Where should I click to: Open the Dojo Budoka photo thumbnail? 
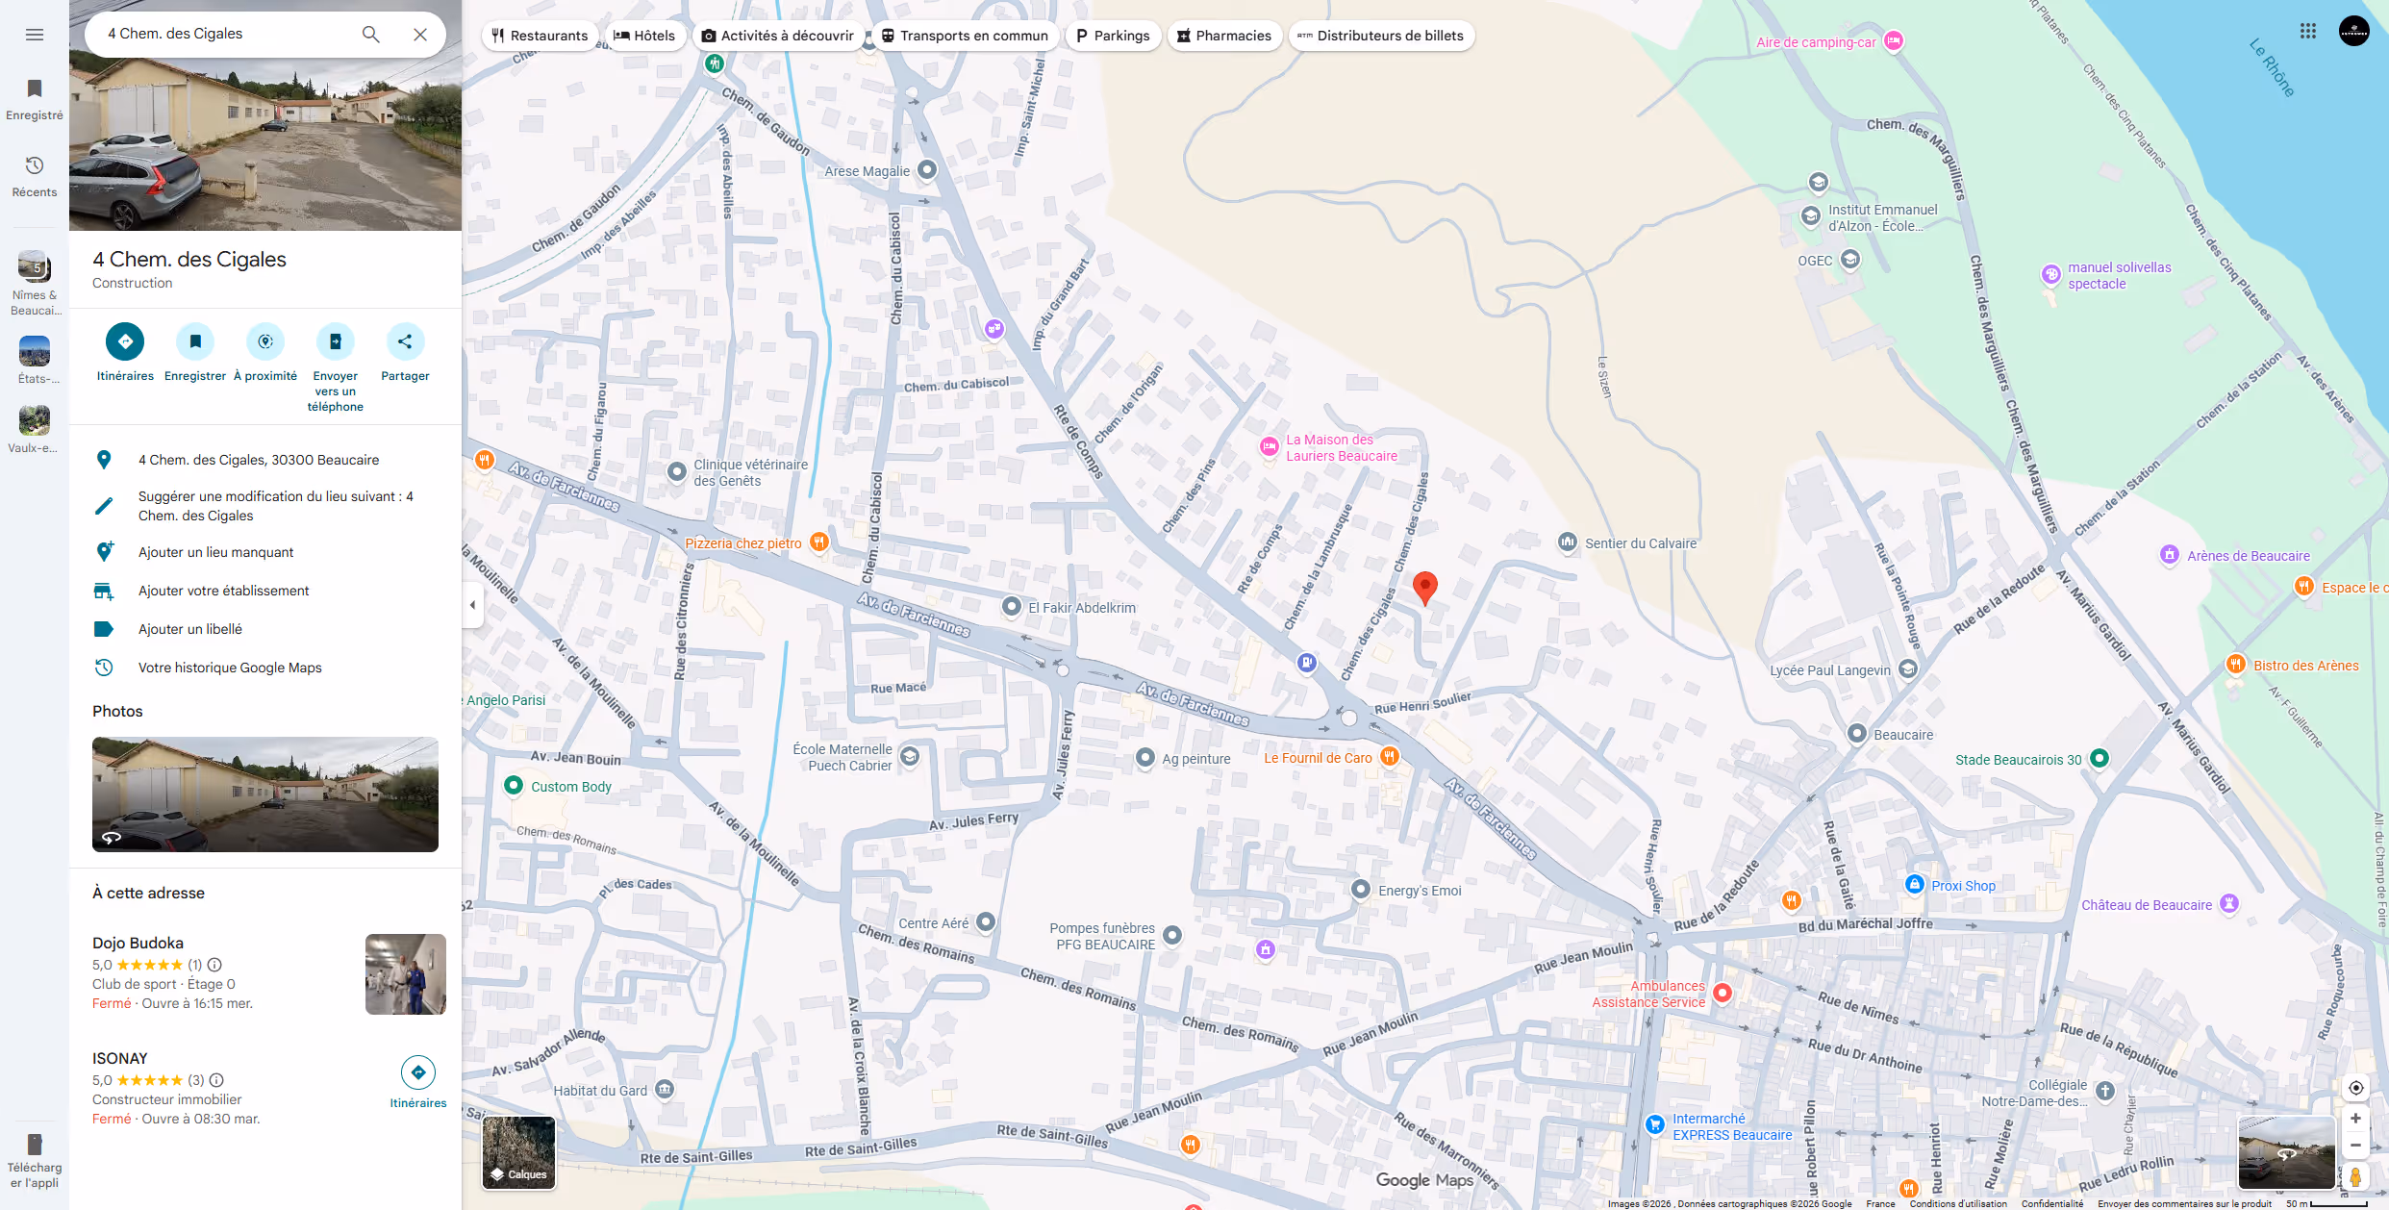click(x=405, y=973)
